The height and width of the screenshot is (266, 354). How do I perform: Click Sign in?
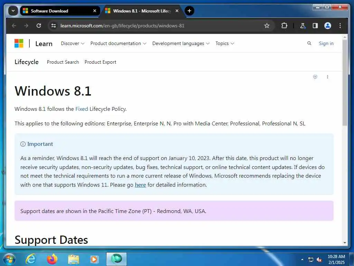(x=326, y=43)
